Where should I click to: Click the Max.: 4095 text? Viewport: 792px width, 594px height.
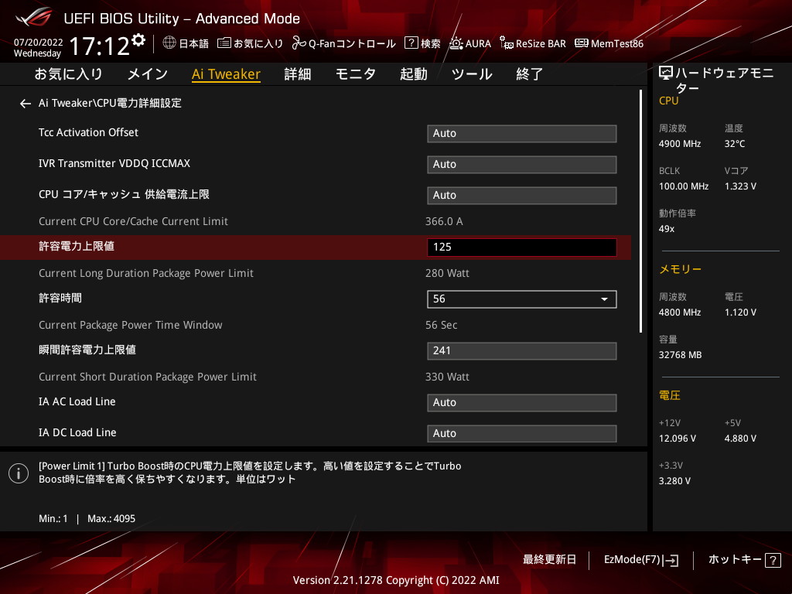coord(111,519)
